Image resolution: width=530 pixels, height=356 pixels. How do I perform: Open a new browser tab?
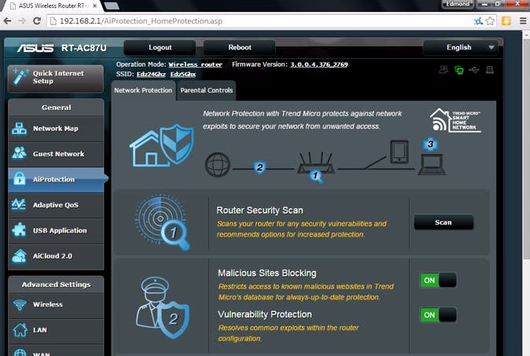tap(111, 6)
